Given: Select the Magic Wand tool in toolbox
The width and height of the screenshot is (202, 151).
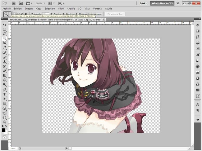Looking at the screenshot, I should click(5, 38).
